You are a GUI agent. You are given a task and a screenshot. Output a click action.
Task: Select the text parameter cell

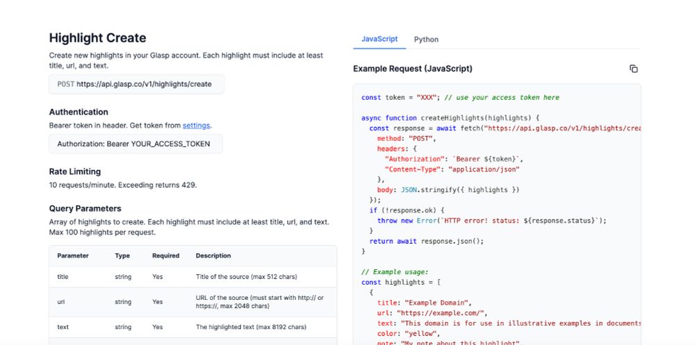(63, 327)
